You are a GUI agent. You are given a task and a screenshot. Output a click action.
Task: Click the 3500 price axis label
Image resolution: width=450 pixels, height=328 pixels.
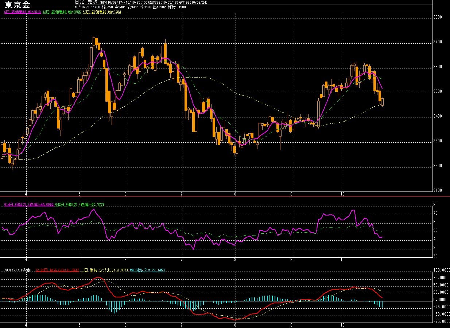pyautogui.click(x=438, y=91)
